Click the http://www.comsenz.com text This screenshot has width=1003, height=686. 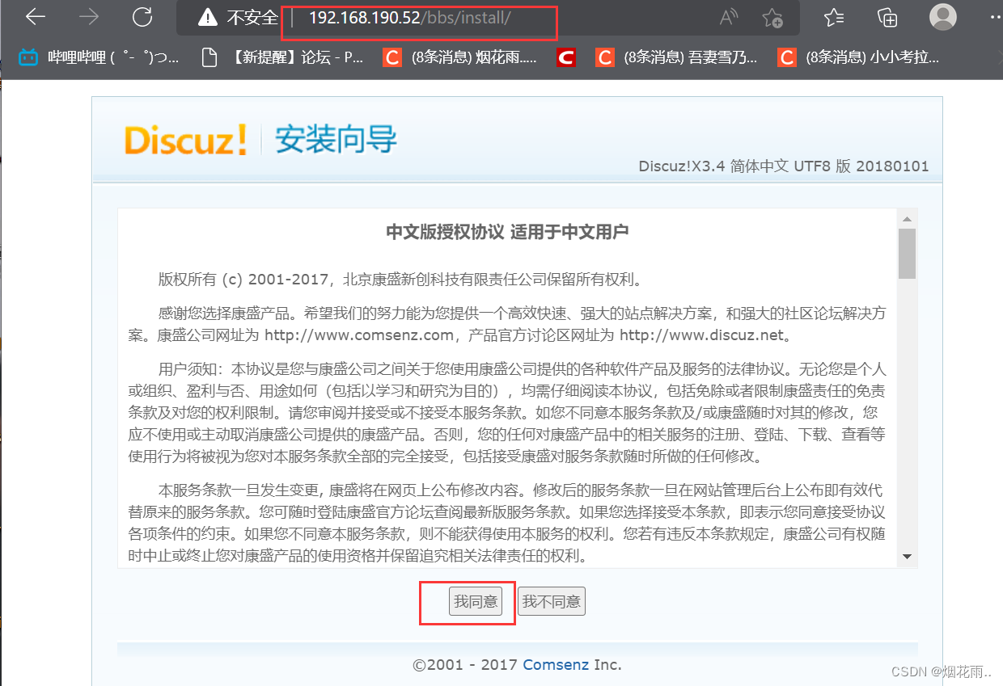click(359, 335)
